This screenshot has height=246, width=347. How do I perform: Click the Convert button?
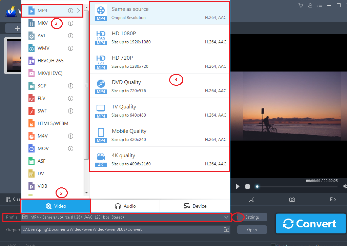310,224
